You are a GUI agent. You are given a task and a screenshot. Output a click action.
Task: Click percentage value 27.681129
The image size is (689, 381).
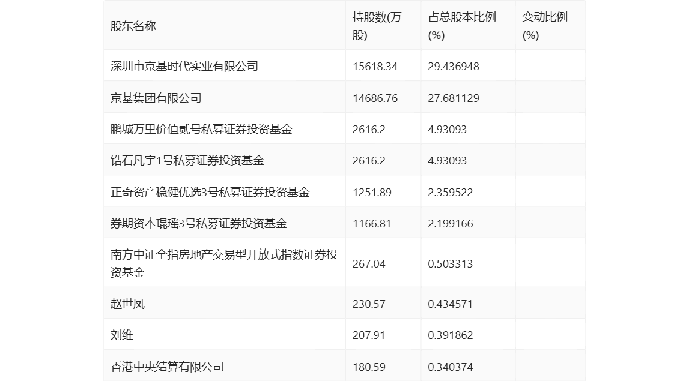point(454,98)
